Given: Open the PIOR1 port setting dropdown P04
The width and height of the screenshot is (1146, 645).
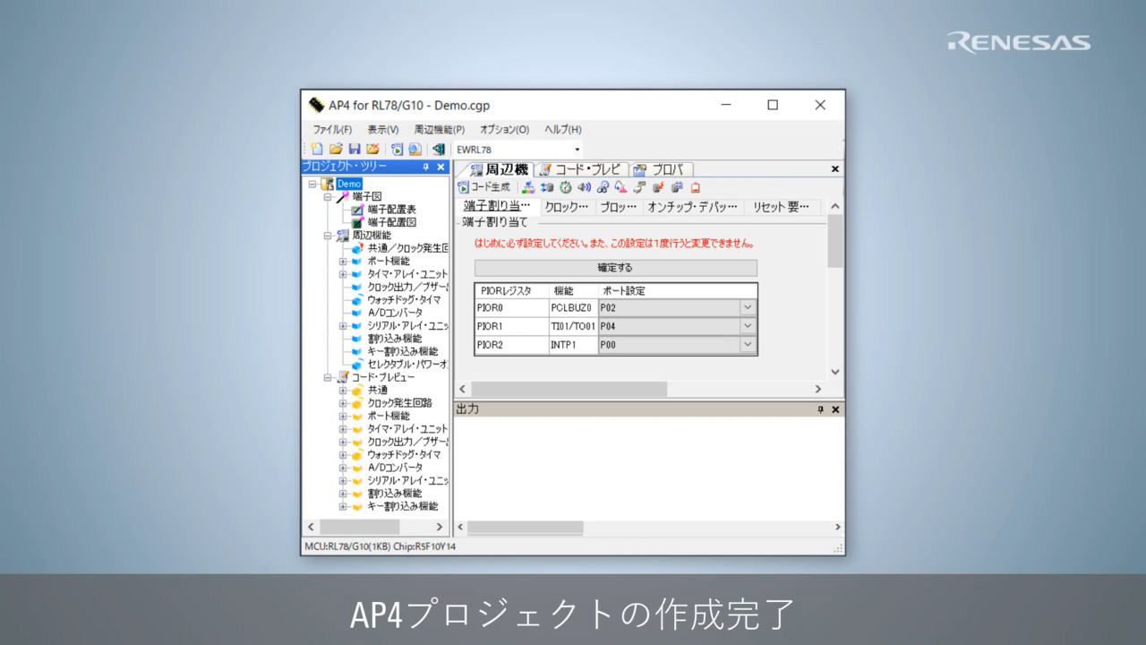Looking at the screenshot, I should point(748,326).
